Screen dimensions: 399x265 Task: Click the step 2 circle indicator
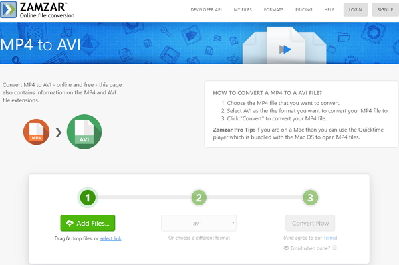pyautogui.click(x=199, y=197)
